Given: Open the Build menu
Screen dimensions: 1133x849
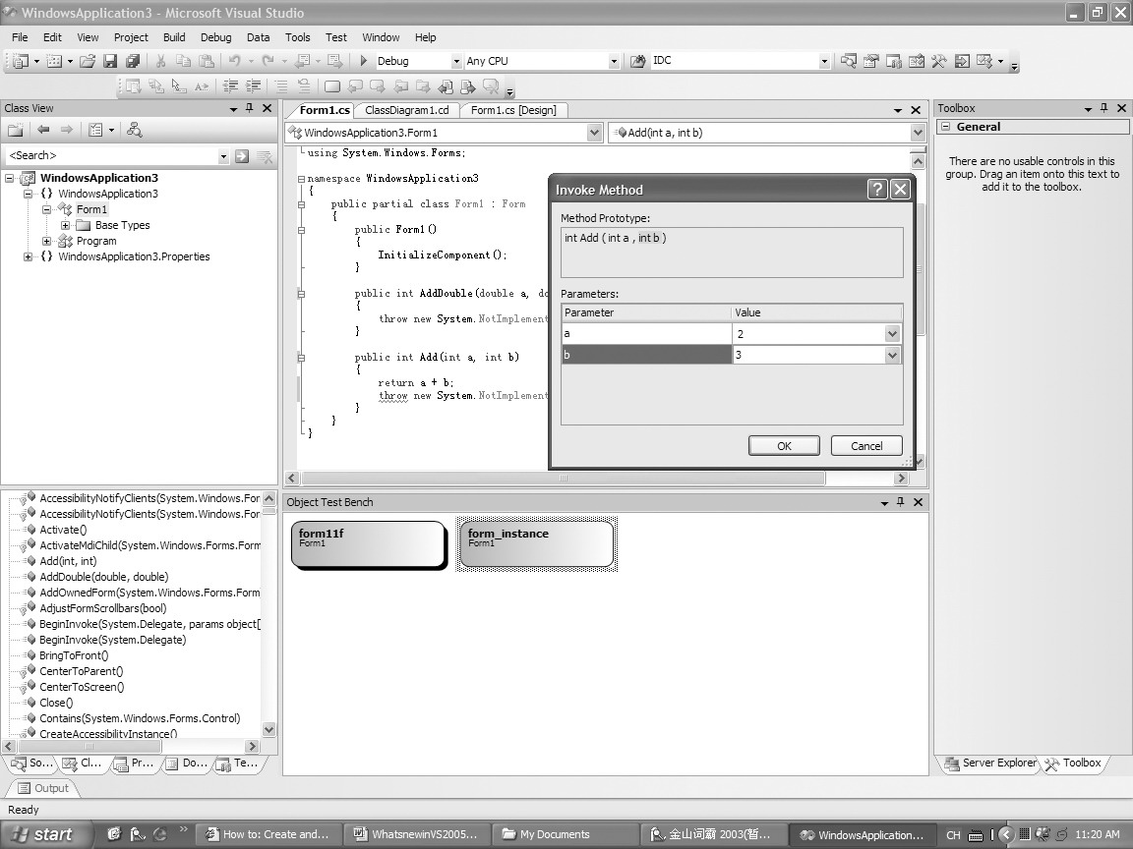Looking at the screenshot, I should click(x=174, y=37).
